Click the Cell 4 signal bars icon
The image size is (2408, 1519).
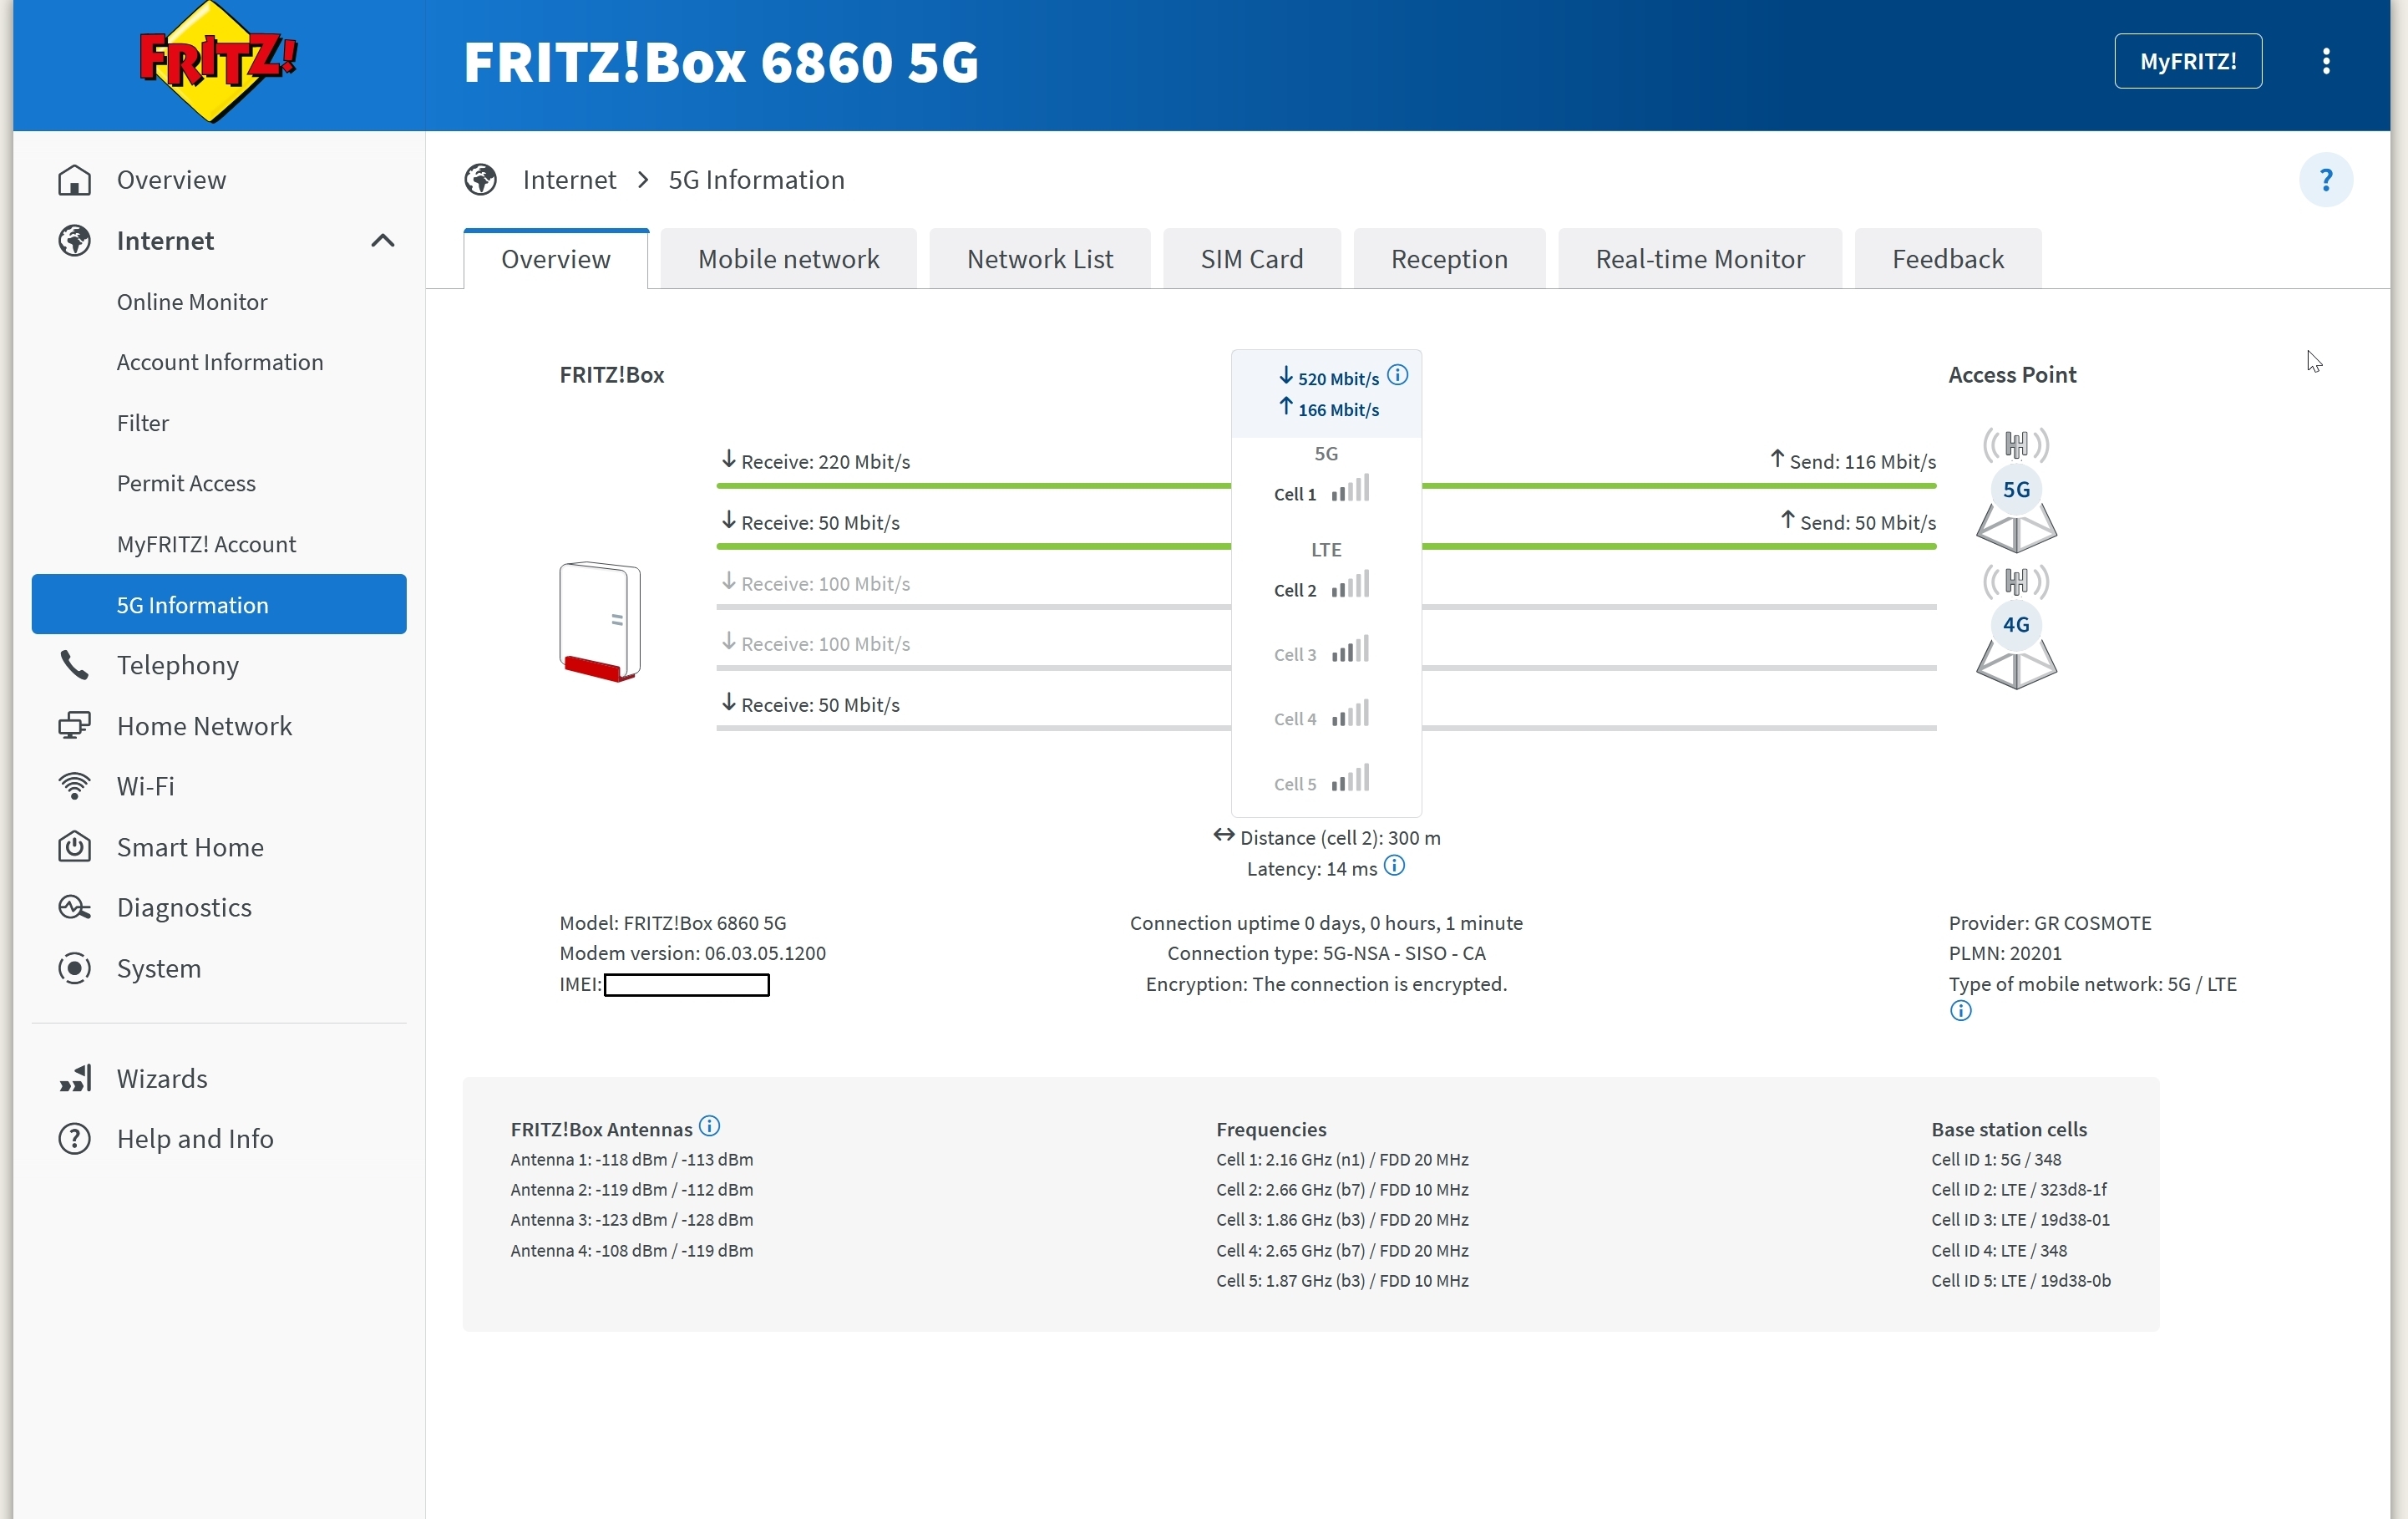point(1350,714)
